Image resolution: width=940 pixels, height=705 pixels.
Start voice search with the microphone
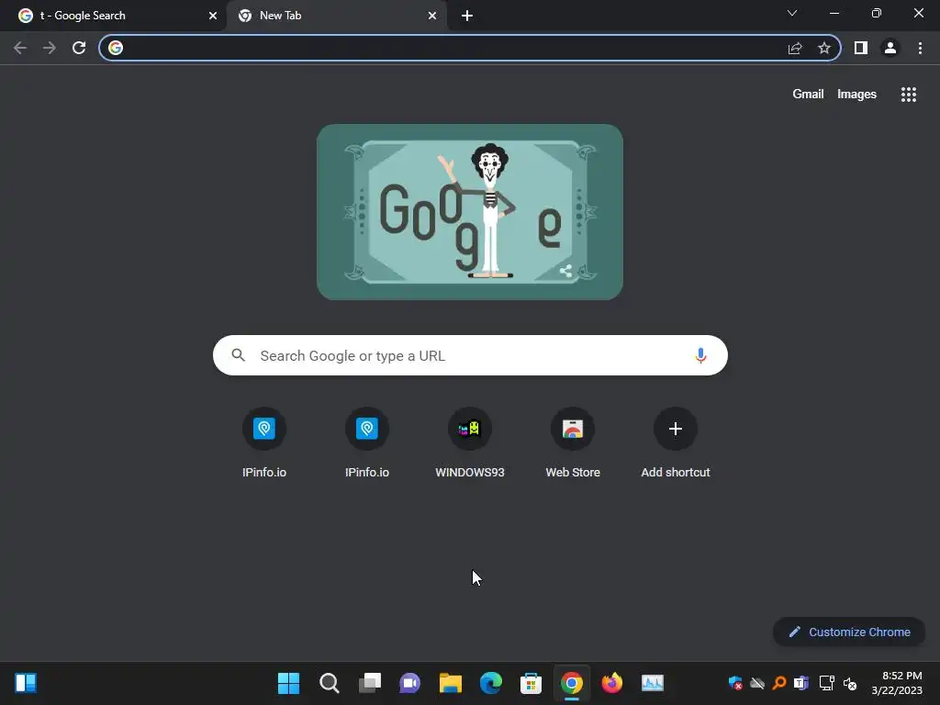[x=700, y=355]
